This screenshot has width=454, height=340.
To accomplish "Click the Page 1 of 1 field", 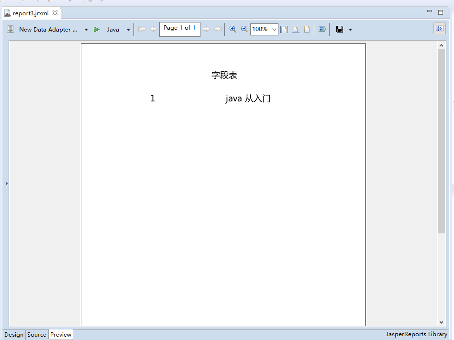I will [x=179, y=29].
